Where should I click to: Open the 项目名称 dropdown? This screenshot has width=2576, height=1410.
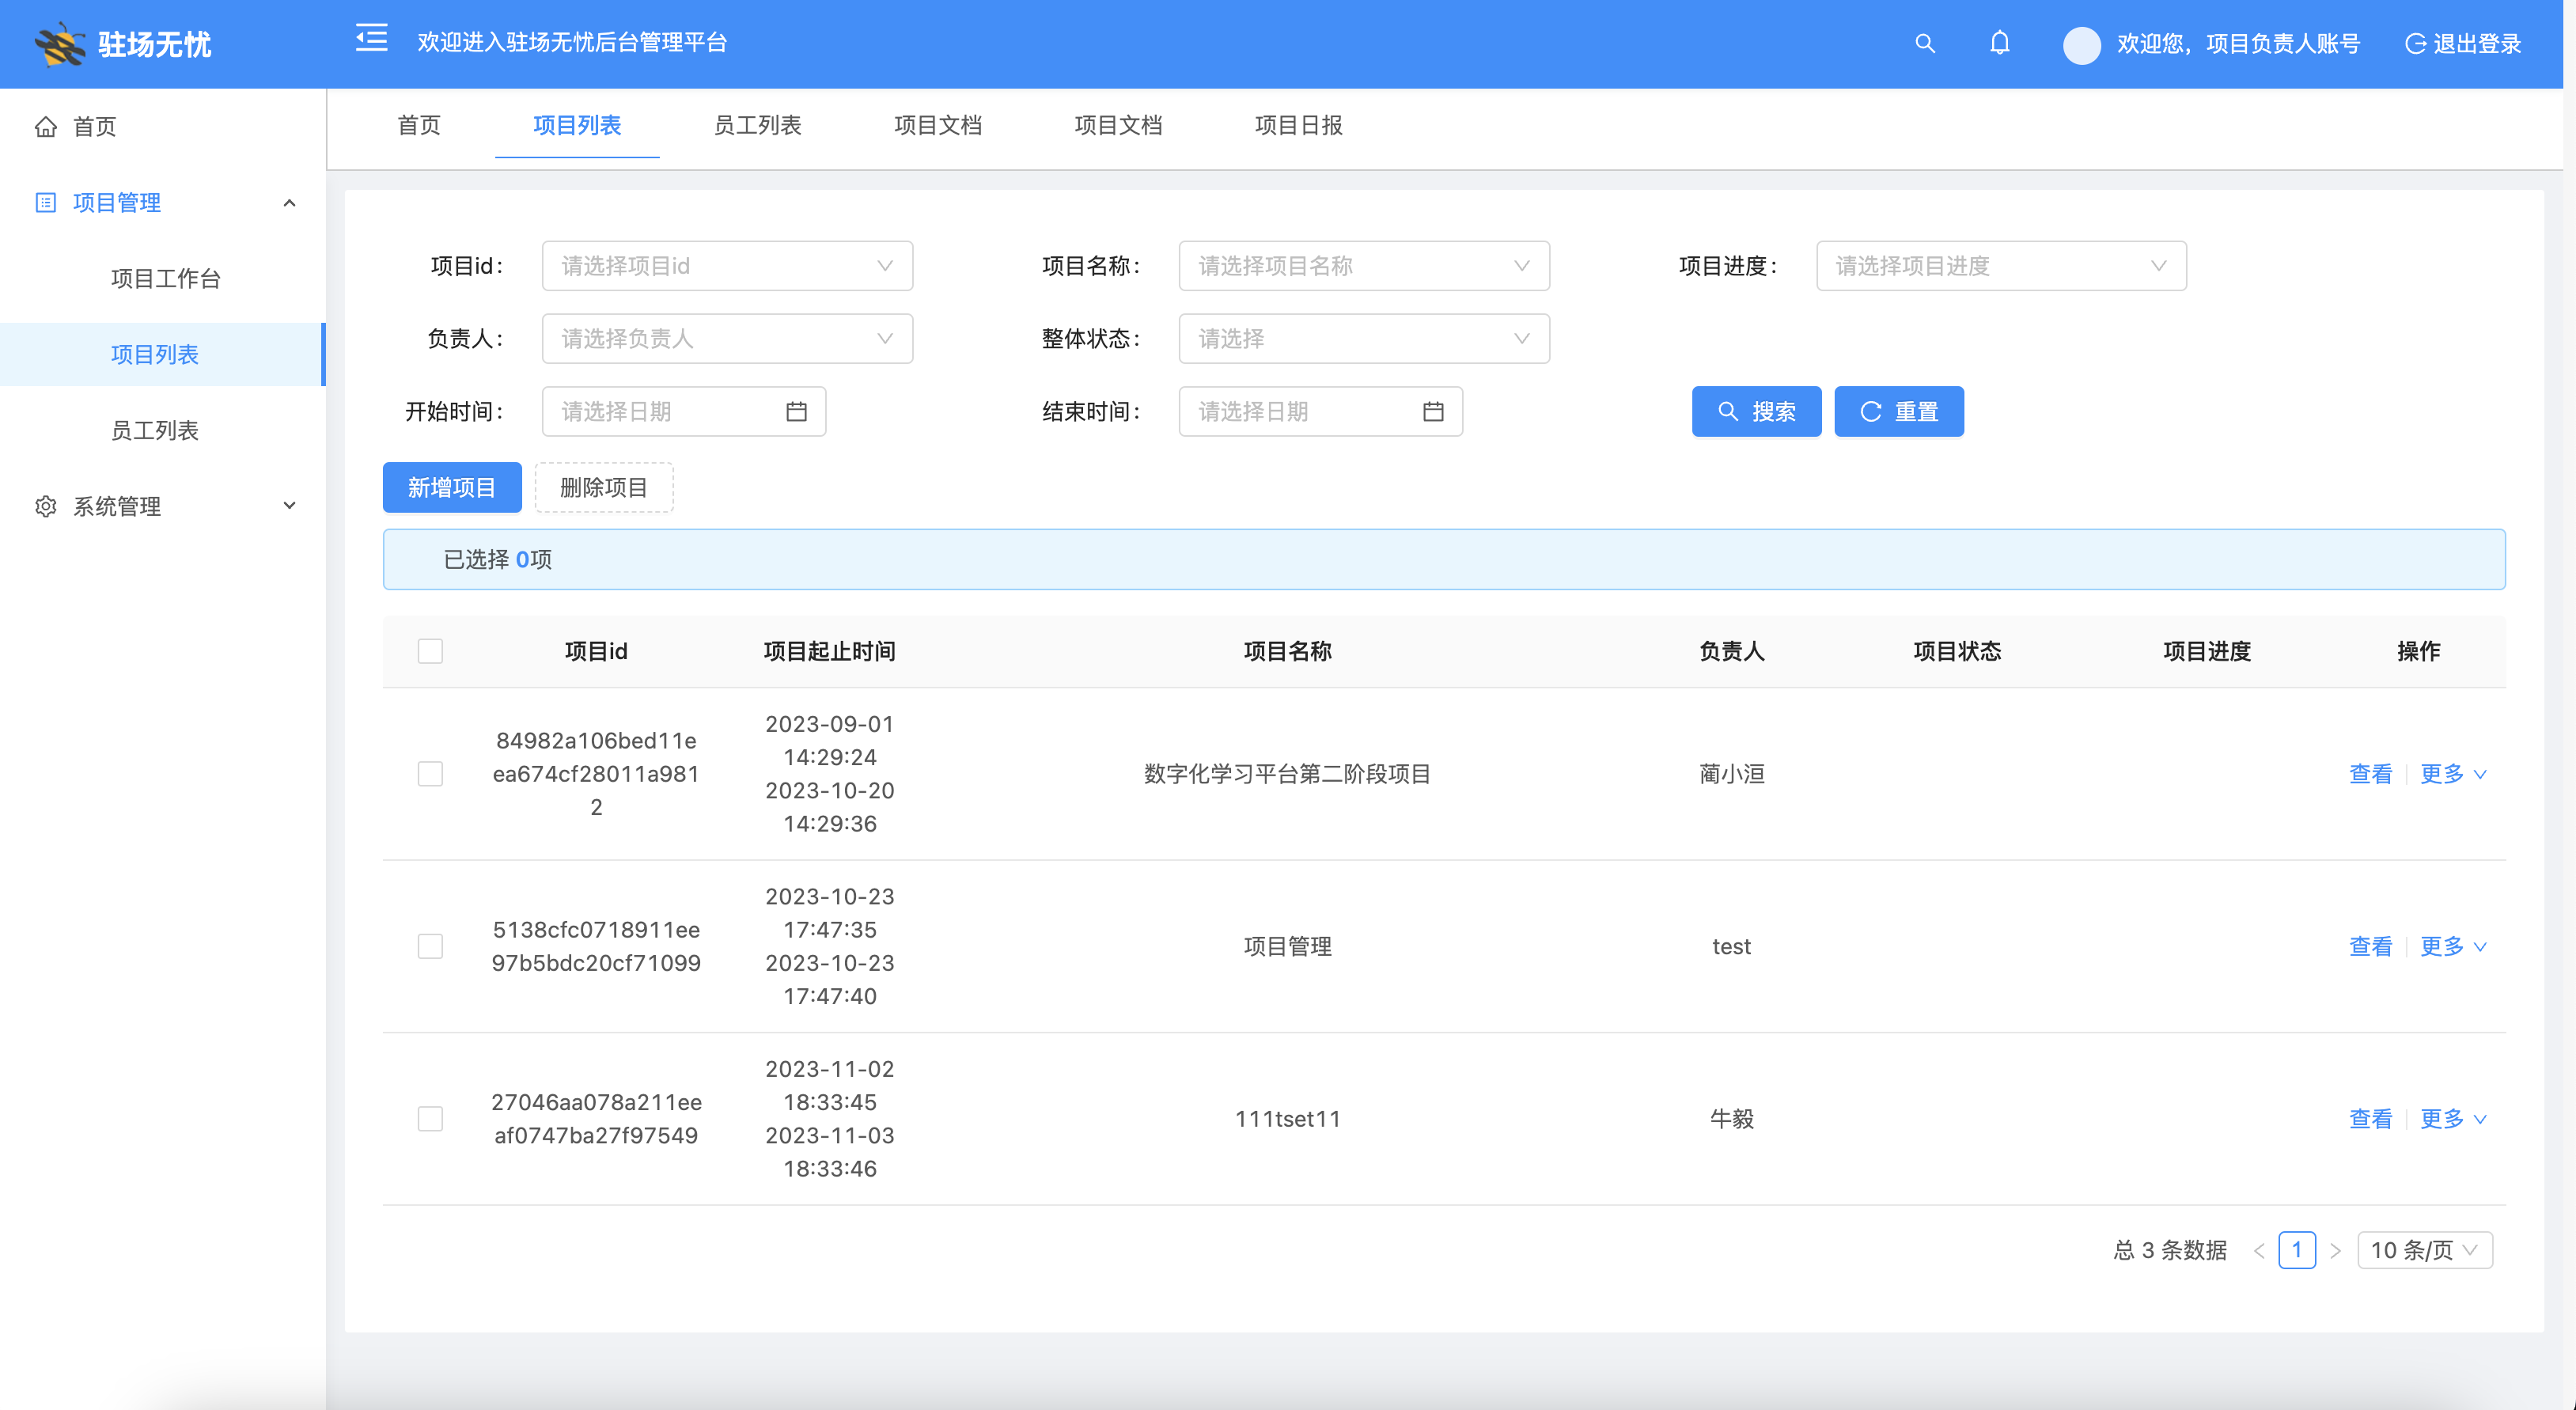click(x=1364, y=266)
